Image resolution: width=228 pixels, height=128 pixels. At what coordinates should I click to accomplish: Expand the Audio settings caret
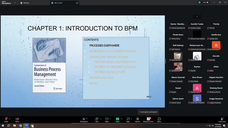pos(10,119)
